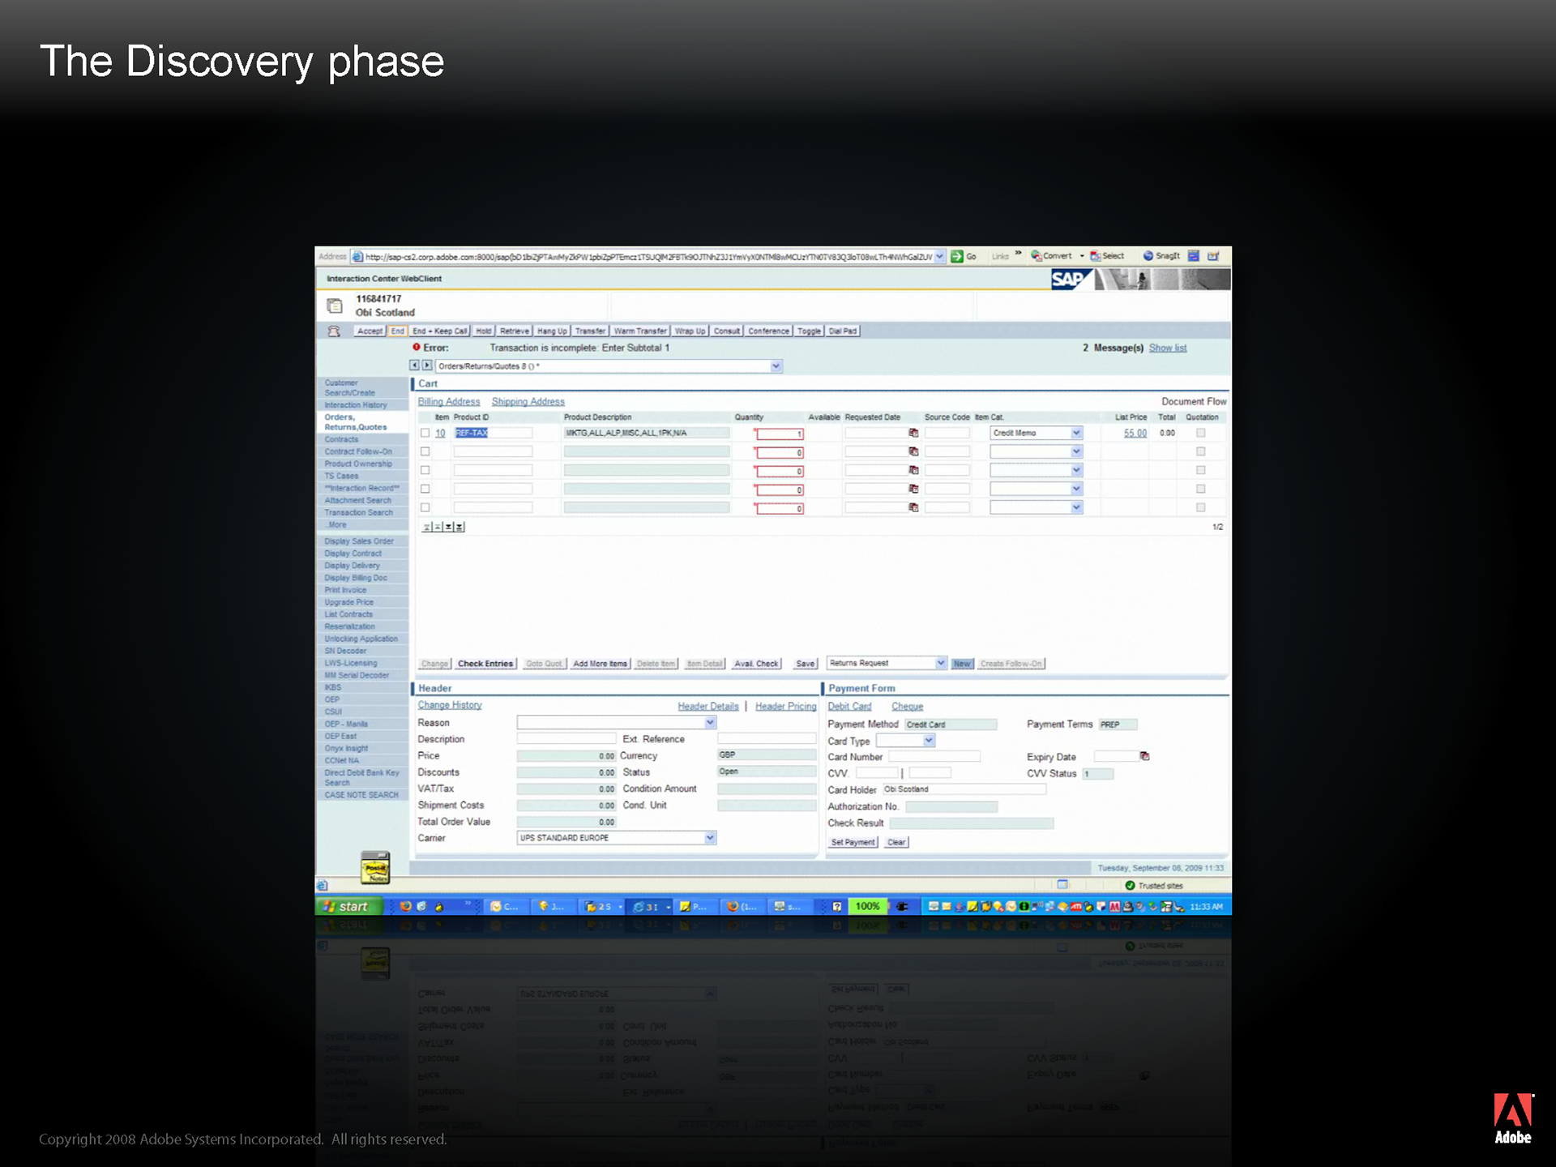Viewport: 1556px width, 1167px height.
Task: Open the Carrier UPS STANDARD EUROPE dropdown
Action: [710, 838]
